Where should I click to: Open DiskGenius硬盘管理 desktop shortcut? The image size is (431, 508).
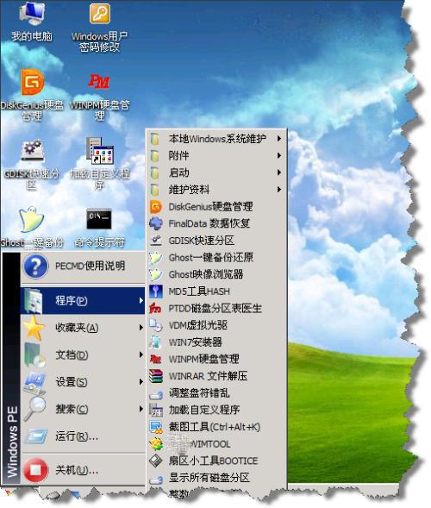tap(32, 95)
